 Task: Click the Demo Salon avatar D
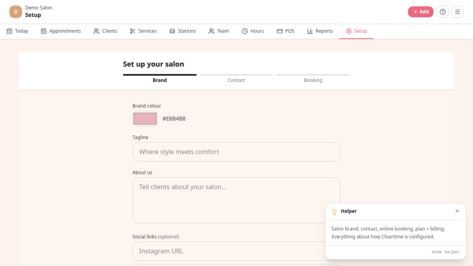click(16, 12)
